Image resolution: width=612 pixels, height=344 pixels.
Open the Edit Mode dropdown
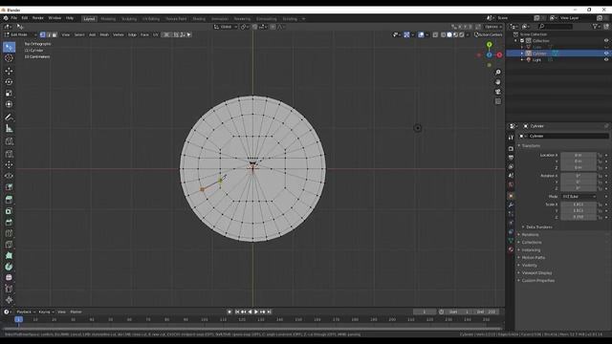(x=21, y=34)
